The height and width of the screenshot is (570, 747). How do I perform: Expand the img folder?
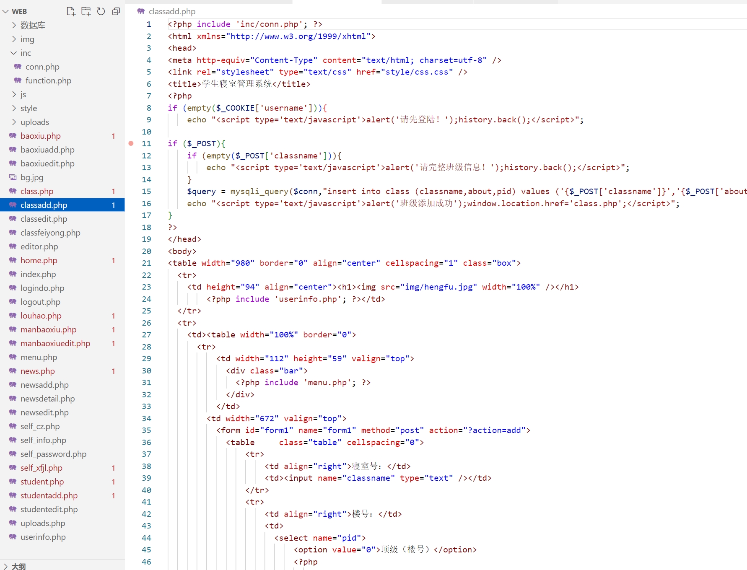(x=14, y=39)
